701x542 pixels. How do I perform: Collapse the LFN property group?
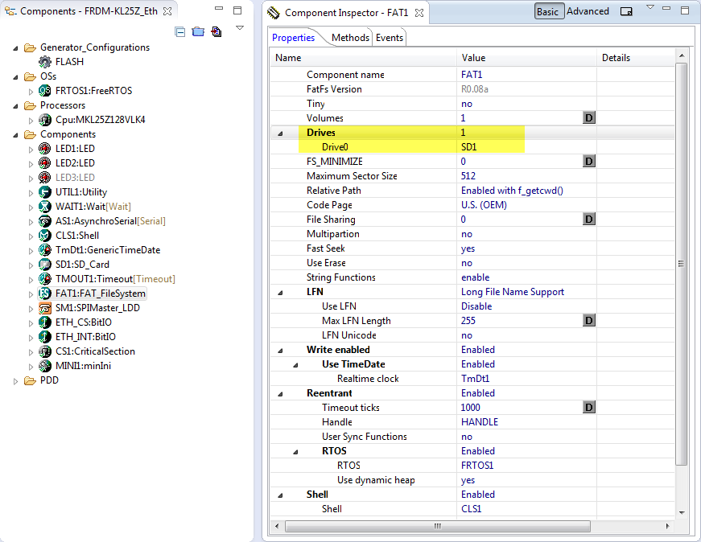(x=280, y=292)
